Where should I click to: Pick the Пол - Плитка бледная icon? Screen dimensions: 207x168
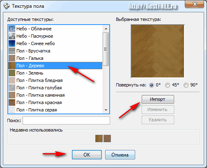coord(12,80)
